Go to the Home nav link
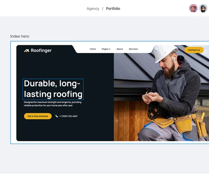Image resolution: width=209 pixels, height=174 pixels. pos(93,49)
